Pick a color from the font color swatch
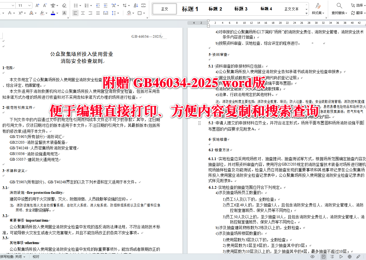Viewport: 366px width, 260px height. [53, 13]
